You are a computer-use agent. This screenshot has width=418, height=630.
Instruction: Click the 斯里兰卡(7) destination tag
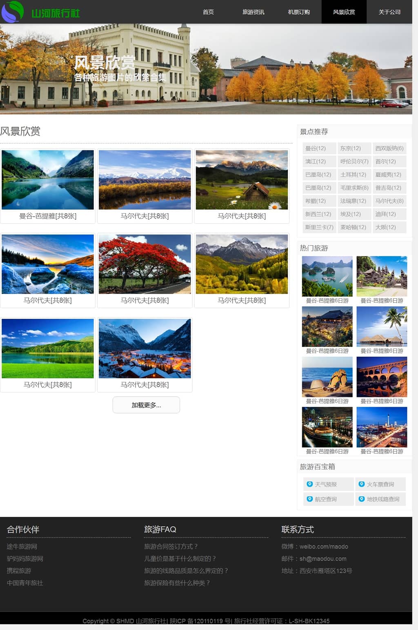coord(319,227)
